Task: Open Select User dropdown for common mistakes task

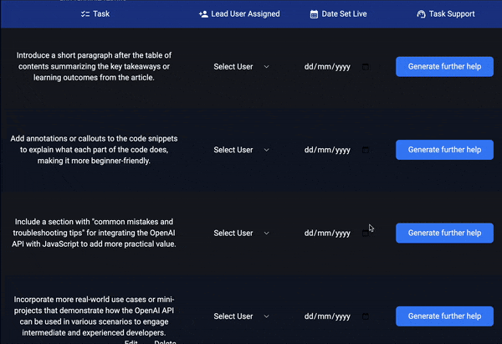Action: [241, 234]
